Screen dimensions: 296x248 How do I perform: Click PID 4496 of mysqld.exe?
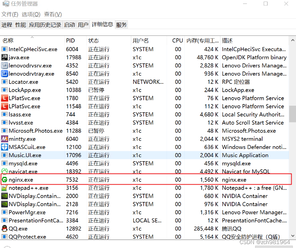click(x=72, y=163)
